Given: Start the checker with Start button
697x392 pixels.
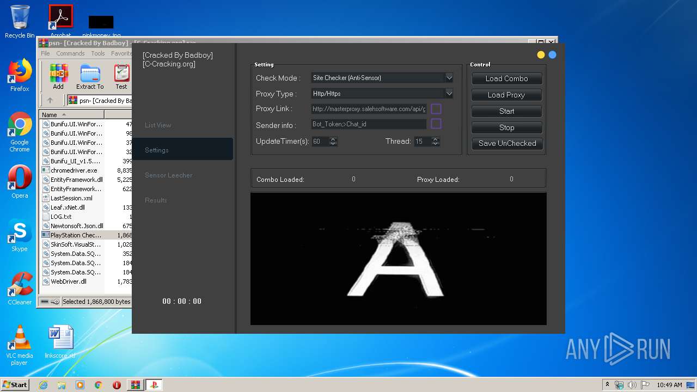Looking at the screenshot, I should [x=507, y=111].
